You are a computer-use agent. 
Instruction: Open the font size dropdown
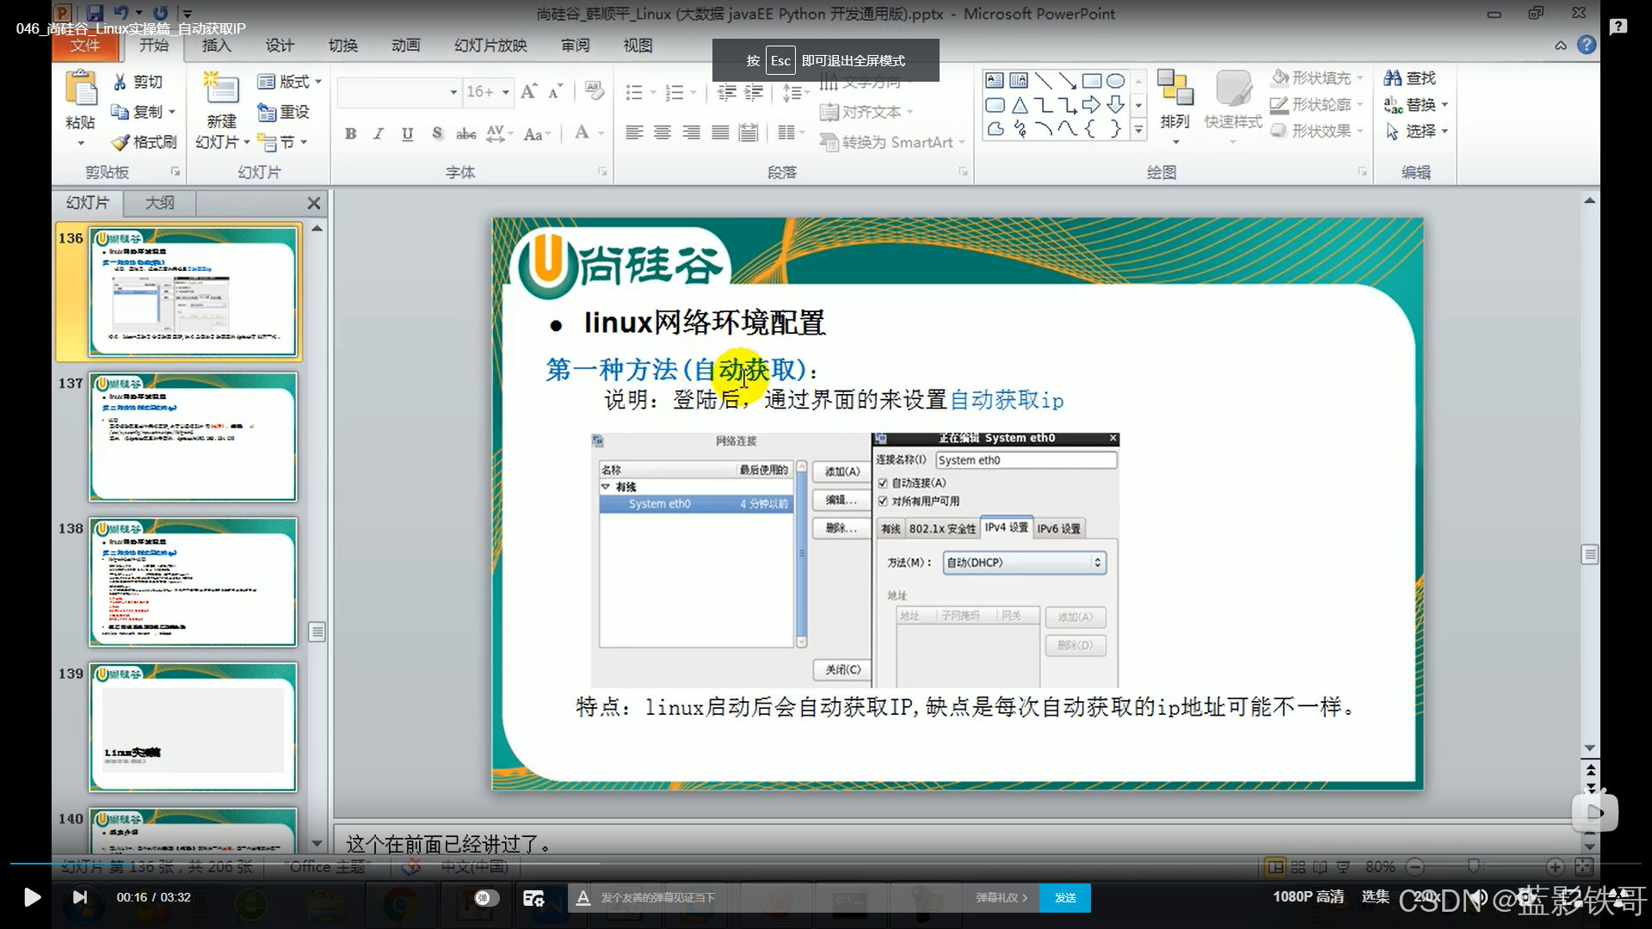(506, 92)
